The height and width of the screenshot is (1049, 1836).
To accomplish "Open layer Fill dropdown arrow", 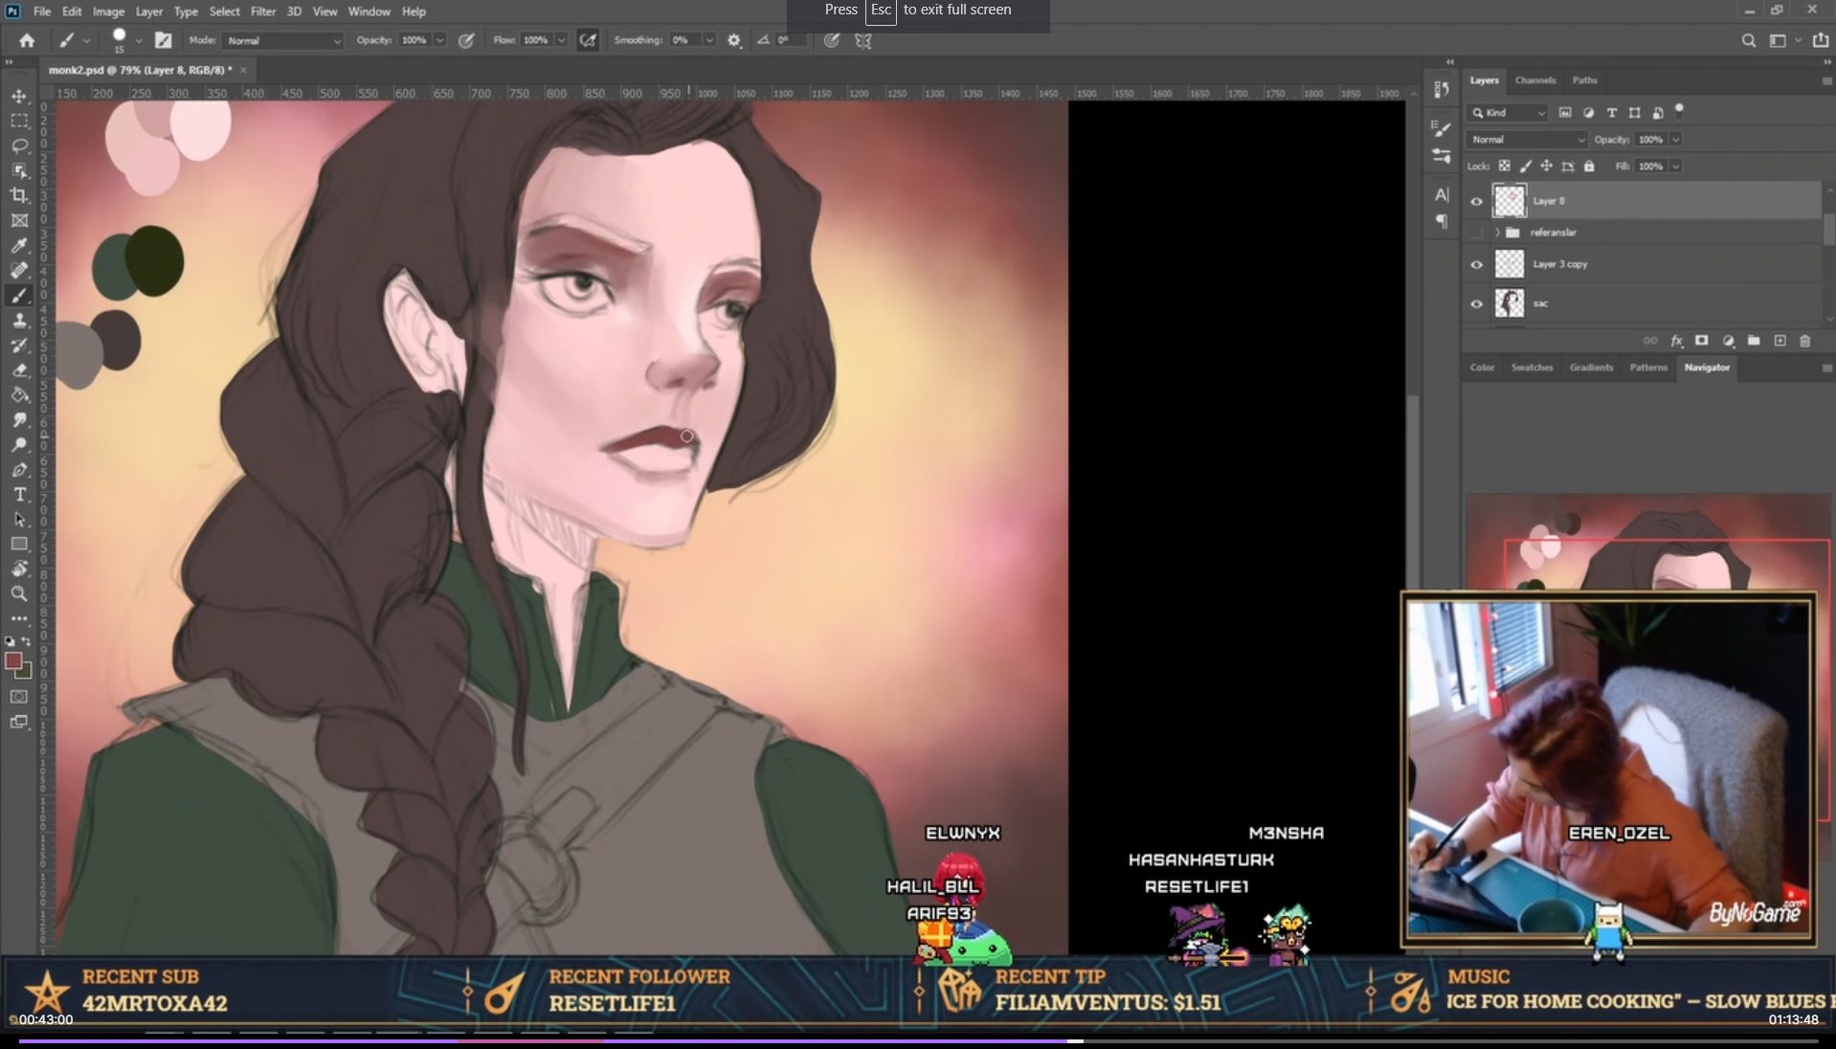I will [x=1675, y=167].
